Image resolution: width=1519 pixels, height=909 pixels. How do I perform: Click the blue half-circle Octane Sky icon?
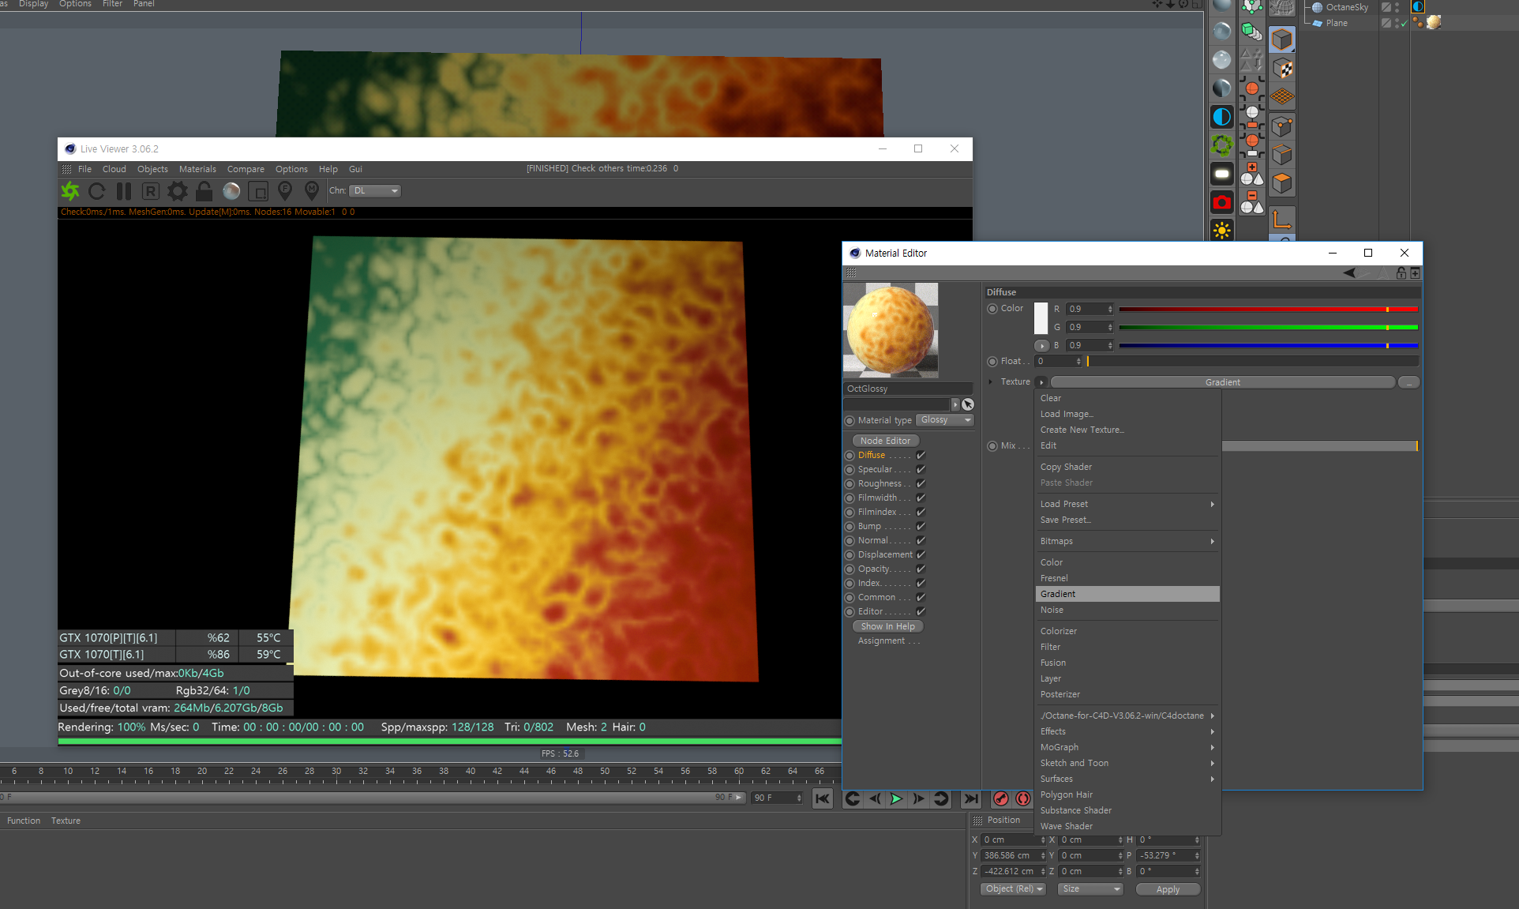1221,117
